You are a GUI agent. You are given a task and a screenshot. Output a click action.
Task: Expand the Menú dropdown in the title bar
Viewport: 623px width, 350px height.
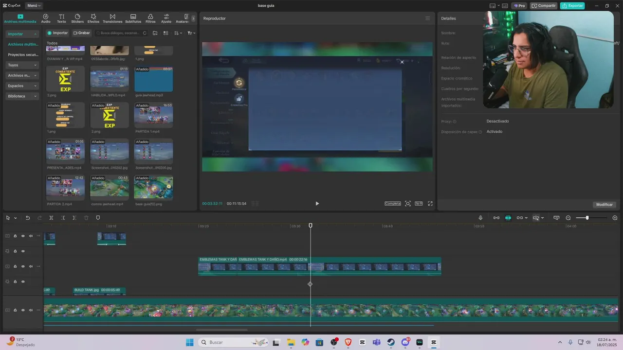[x=34, y=6]
